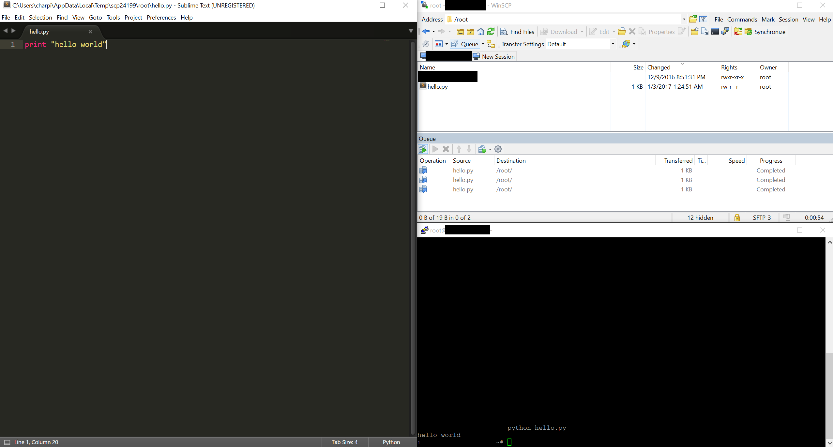833x447 pixels.
Task: Open the Python syntax selector in status bar
Action: (391, 442)
